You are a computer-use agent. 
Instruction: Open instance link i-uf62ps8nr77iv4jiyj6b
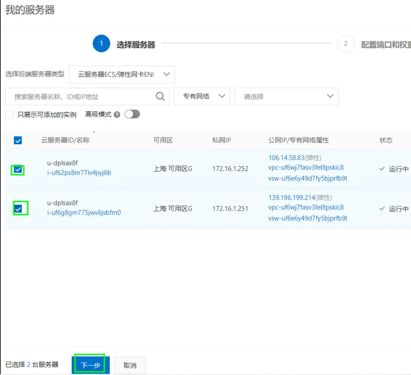[79, 173]
